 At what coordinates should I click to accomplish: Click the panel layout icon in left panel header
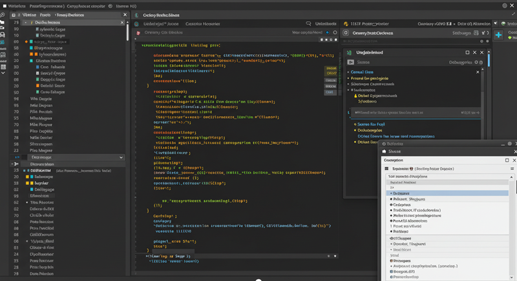[x=14, y=15]
